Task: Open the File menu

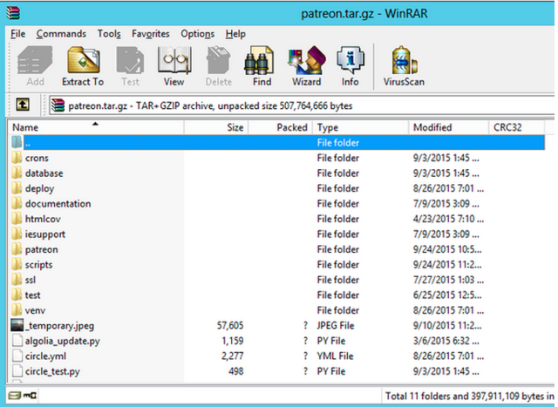Action: (x=17, y=34)
